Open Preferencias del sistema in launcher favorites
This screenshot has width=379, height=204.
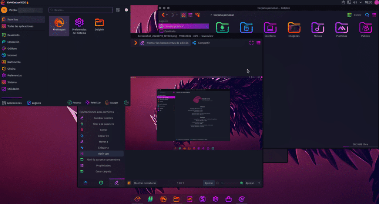coord(79,26)
